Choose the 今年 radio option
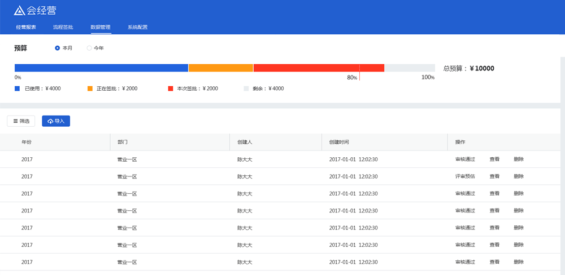Viewport: 565px width, 275px height. click(89, 48)
